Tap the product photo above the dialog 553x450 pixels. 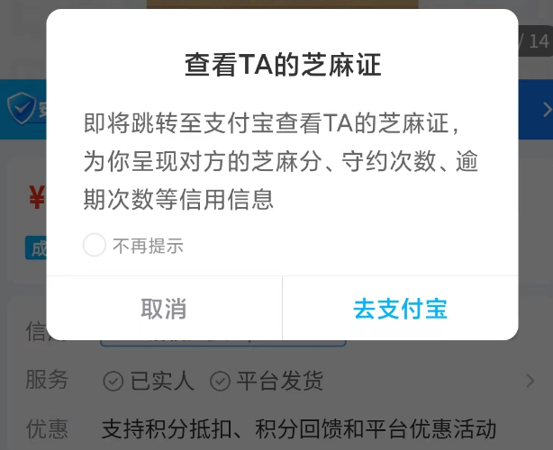point(283,4)
